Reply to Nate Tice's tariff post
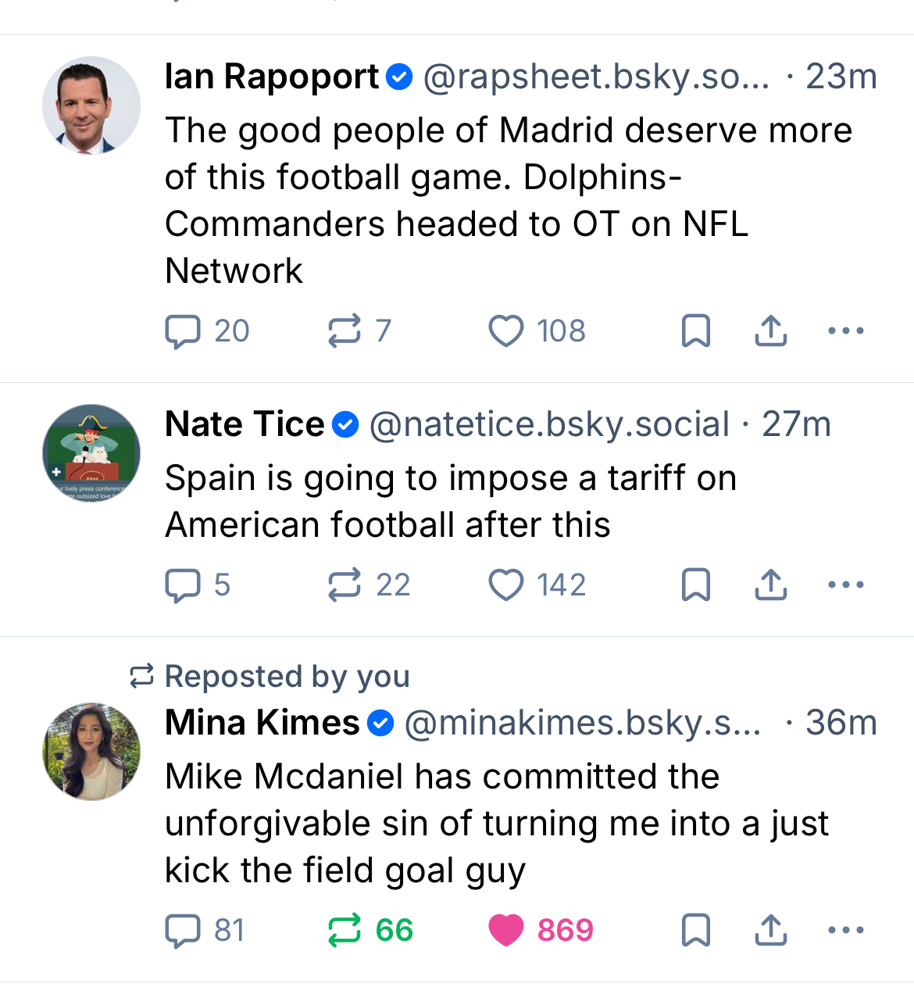Viewport: 914px width, 994px height. click(x=183, y=585)
